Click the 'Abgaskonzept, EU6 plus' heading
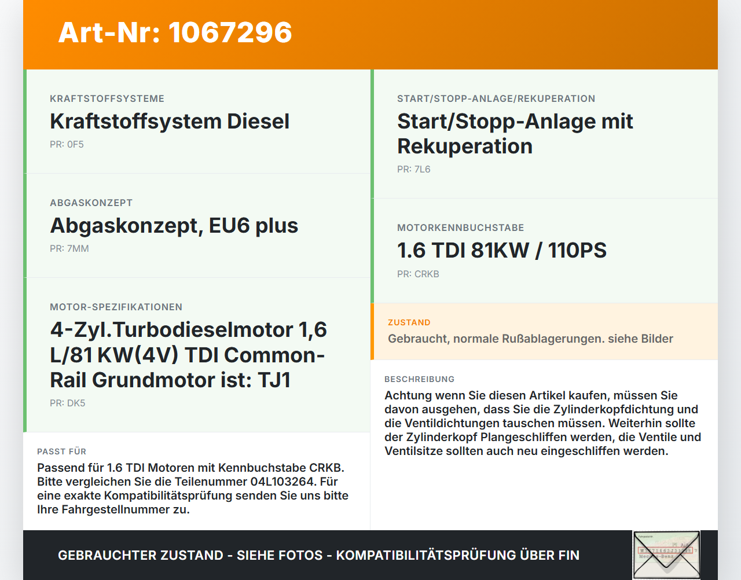Screen dimensions: 741x580 pyautogui.click(x=174, y=226)
